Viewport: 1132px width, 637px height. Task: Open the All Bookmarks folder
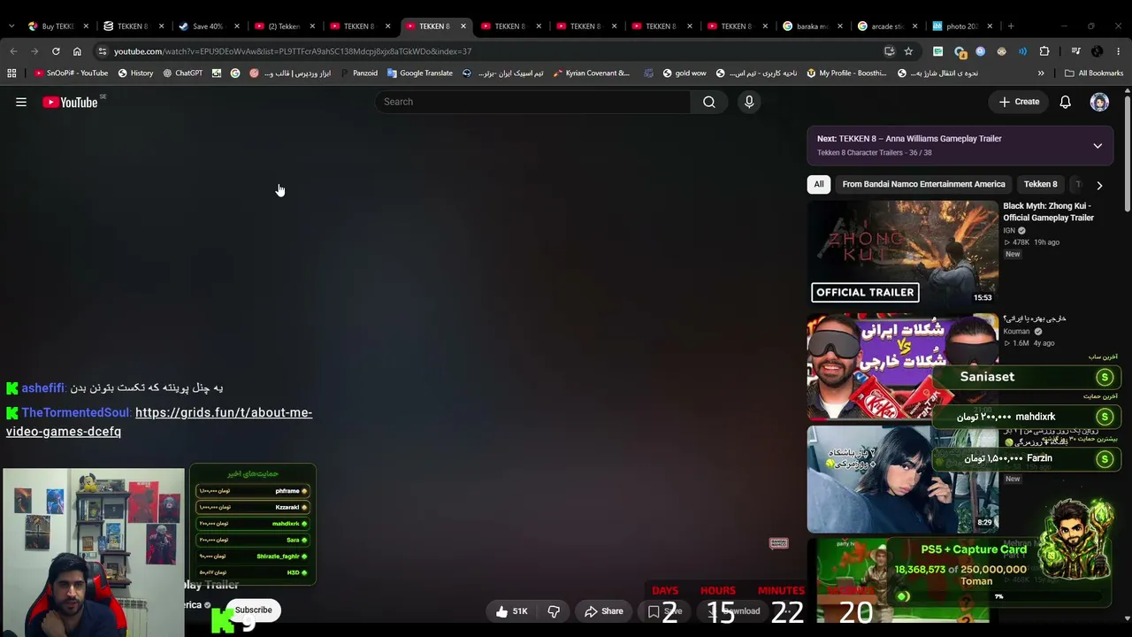(1094, 73)
